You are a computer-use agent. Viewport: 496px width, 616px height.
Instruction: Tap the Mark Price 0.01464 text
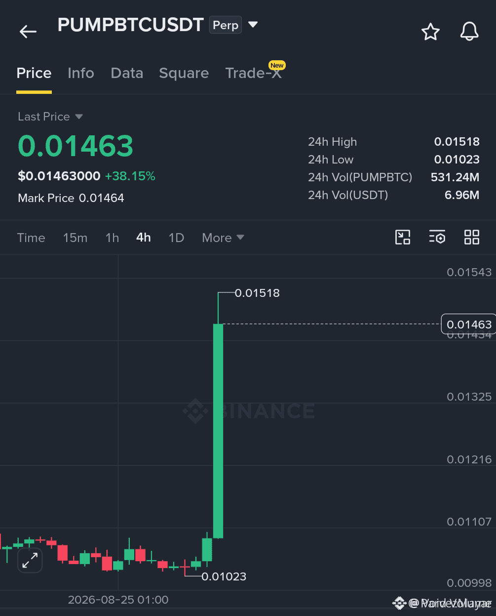[x=71, y=198]
